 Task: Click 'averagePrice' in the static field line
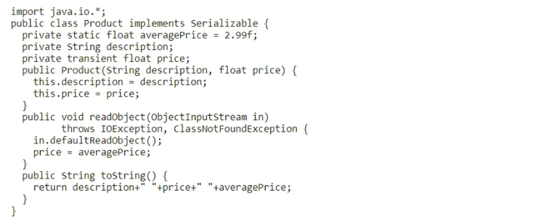pyautogui.click(x=173, y=35)
